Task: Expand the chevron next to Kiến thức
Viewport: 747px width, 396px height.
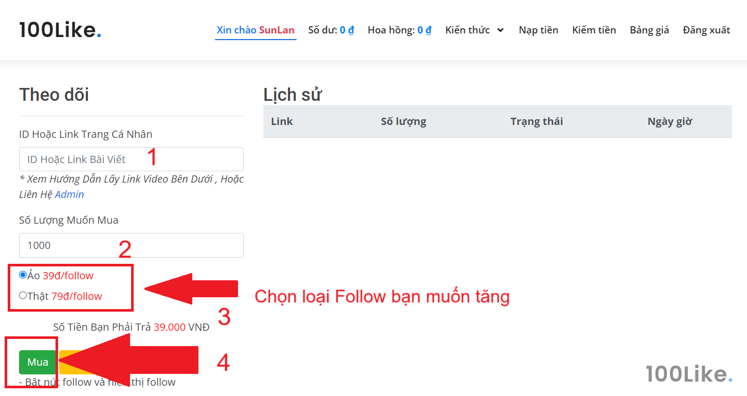Action: point(500,30)
